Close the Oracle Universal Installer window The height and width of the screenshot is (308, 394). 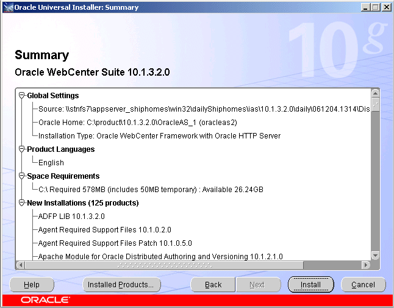(x=387, y=7)
